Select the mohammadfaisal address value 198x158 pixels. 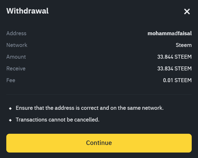click(169, 33)
